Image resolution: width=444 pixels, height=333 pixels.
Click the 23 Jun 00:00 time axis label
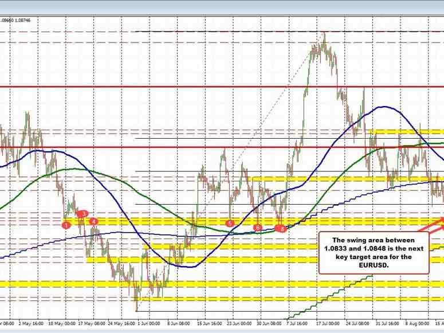239,323
